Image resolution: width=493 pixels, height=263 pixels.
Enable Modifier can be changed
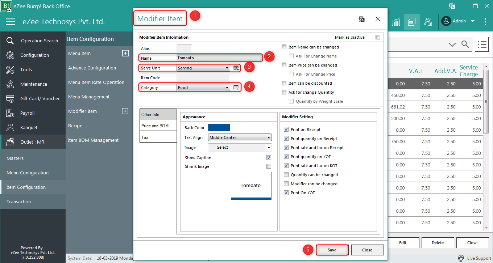(x=286, y=184)
